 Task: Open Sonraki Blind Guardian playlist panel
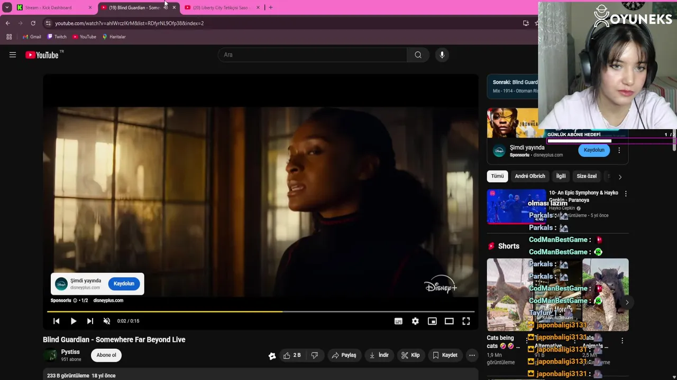coord(513,86)
